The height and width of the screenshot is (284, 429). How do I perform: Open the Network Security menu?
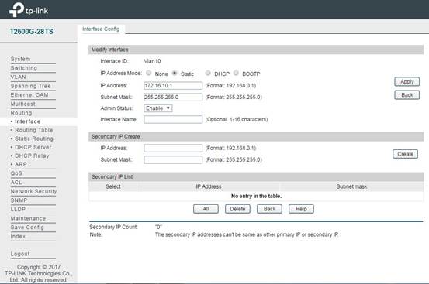click(x=33, y=191)
